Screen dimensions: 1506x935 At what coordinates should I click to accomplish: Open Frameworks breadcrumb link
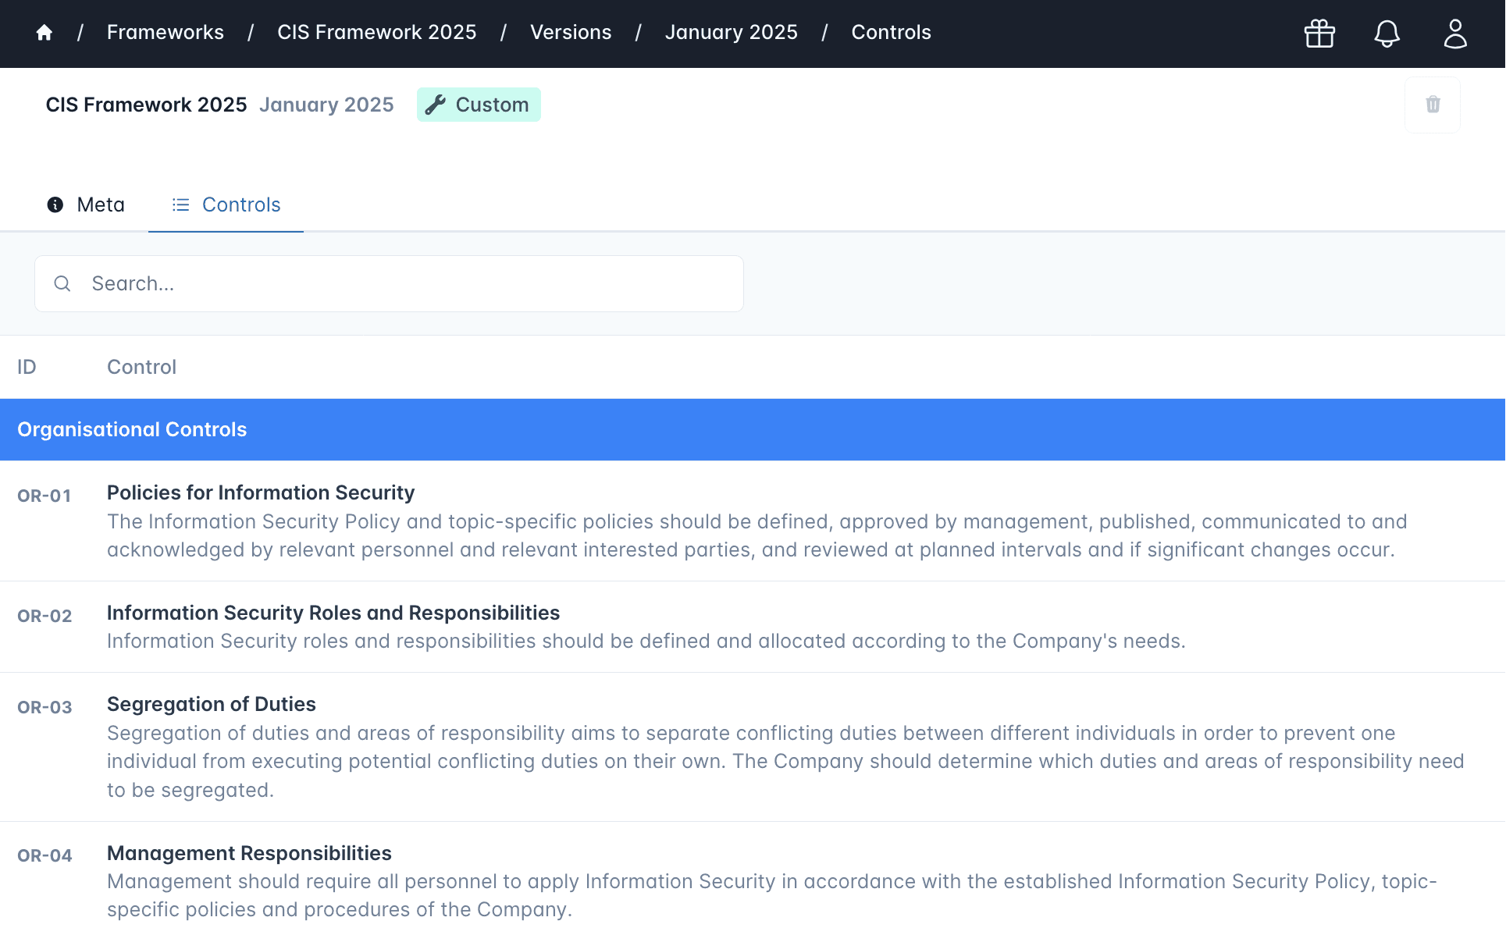tap(166, 32)
